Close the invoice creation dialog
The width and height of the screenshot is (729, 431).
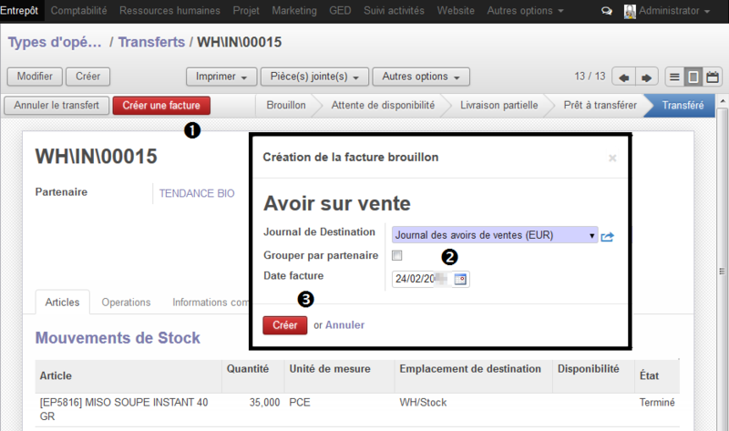612,158
